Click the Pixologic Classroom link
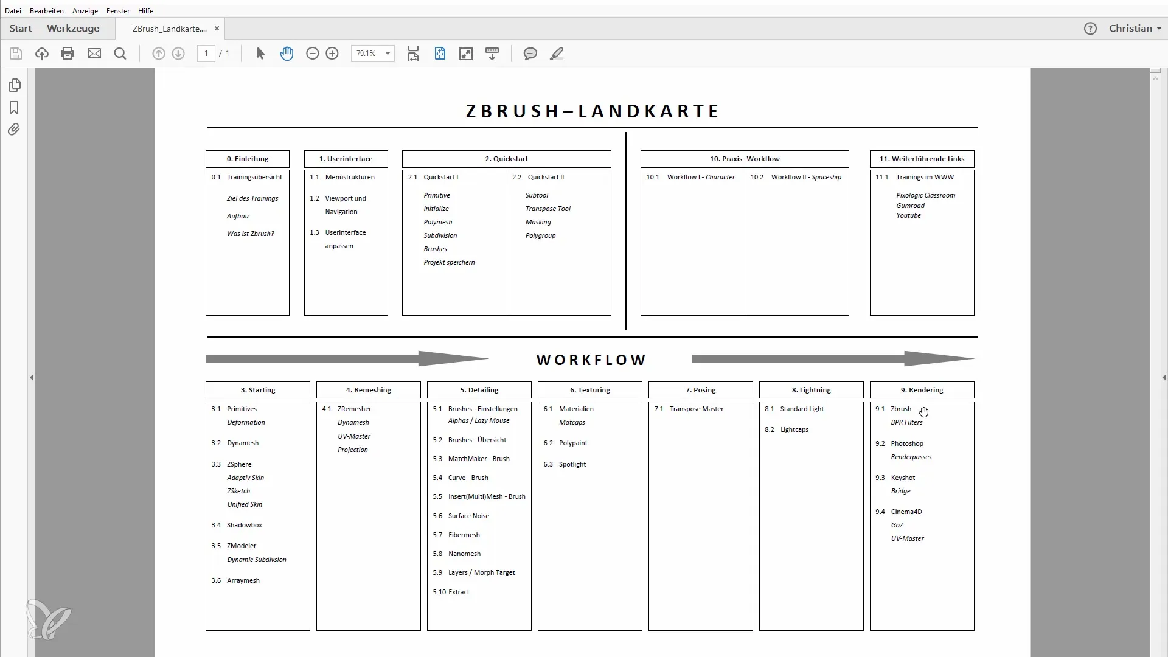This screenshot has width=1168, height=657. coord(926,195)
